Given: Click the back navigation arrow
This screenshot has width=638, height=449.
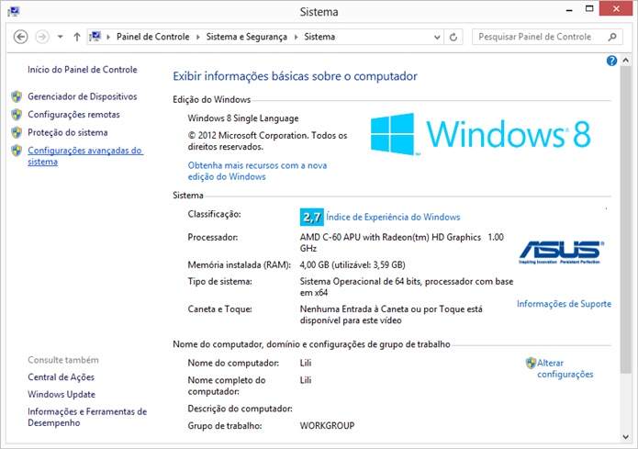Looking at the screenshot, I should [x=21, y=37].
